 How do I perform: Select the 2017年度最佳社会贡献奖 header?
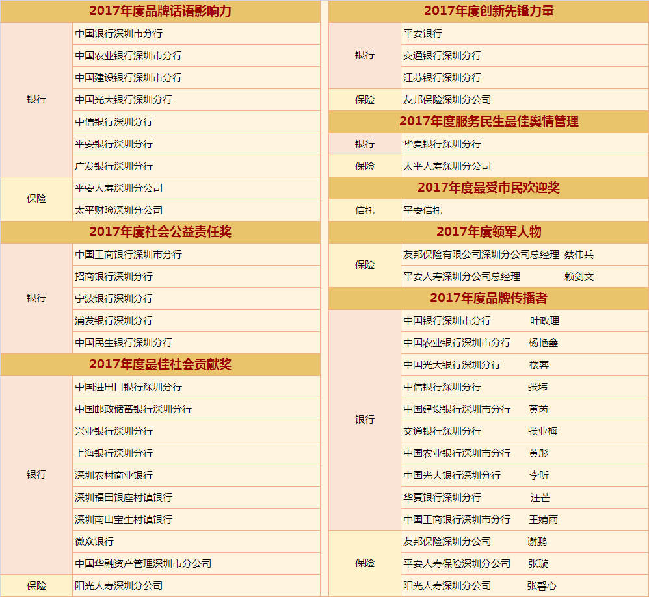coord(160,364)
